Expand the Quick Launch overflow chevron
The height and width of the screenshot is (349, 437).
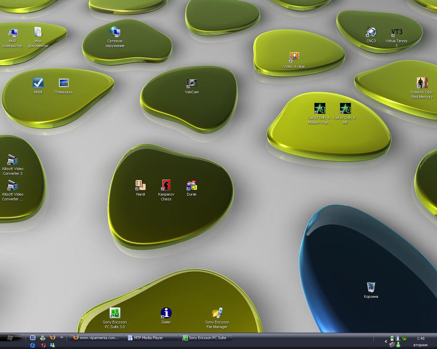point(62,337)
